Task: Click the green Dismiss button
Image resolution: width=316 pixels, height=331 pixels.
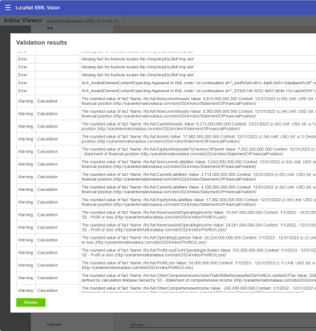Action: coord(31,302)
